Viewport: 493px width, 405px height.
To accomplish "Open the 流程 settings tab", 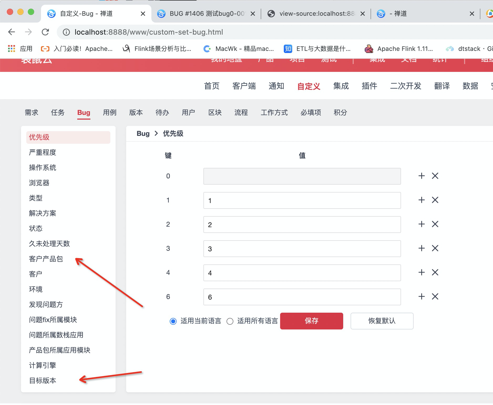I will (x=241, y=113).
